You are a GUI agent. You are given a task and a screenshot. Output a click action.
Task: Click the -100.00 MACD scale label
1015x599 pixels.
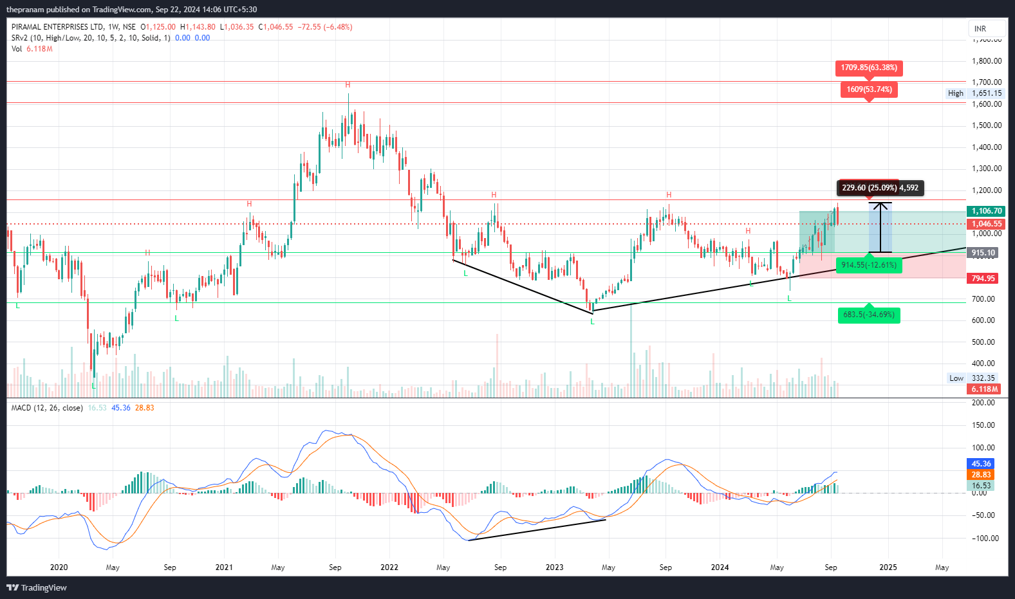[985, 539]
